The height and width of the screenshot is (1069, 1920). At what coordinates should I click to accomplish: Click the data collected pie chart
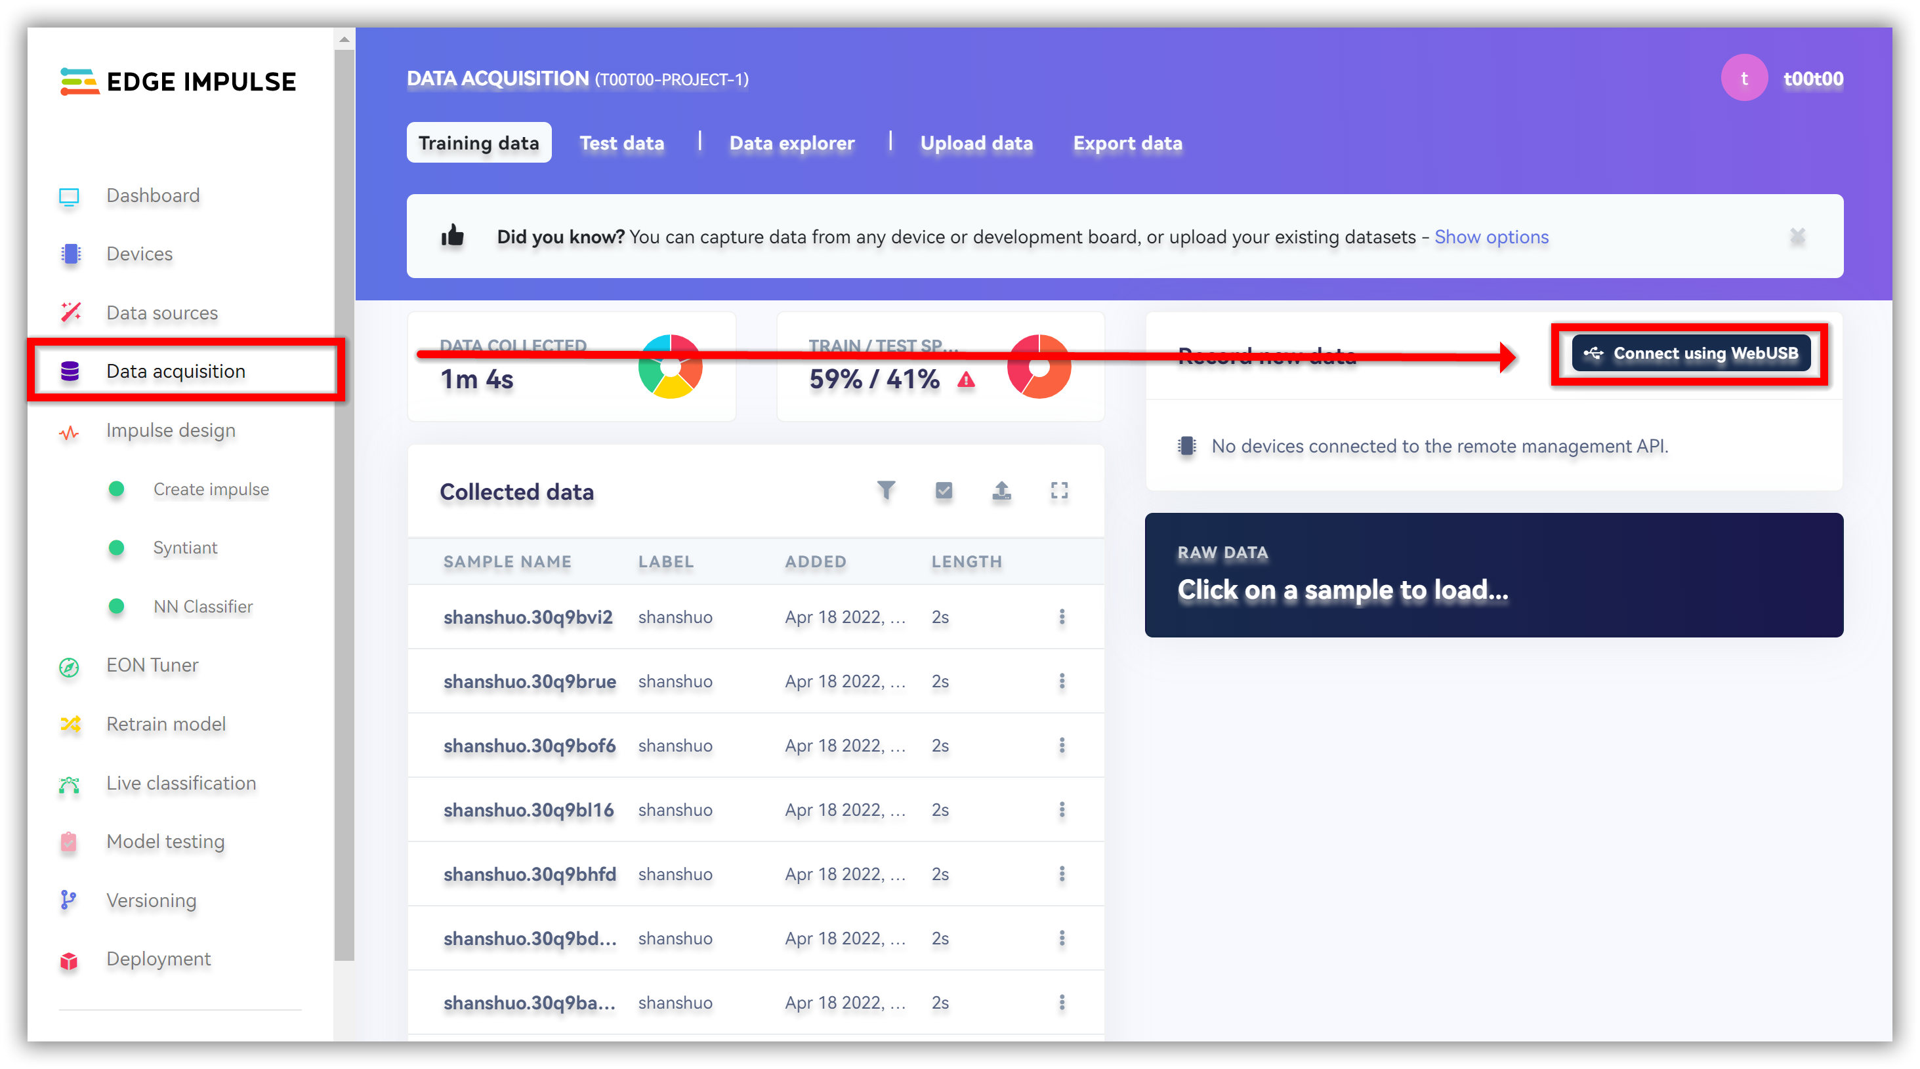tap(670, 367)
